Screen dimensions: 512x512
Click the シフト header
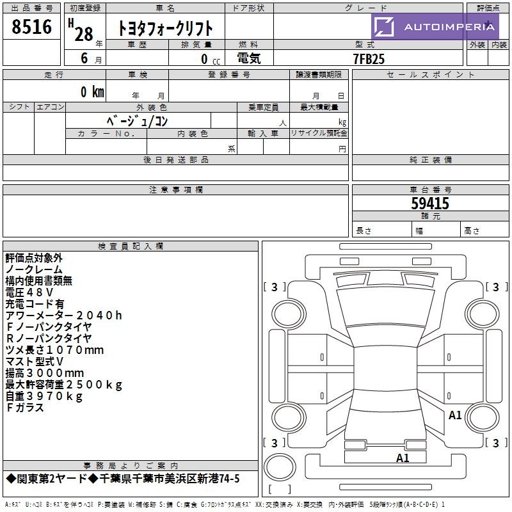(x=19, y=107)
